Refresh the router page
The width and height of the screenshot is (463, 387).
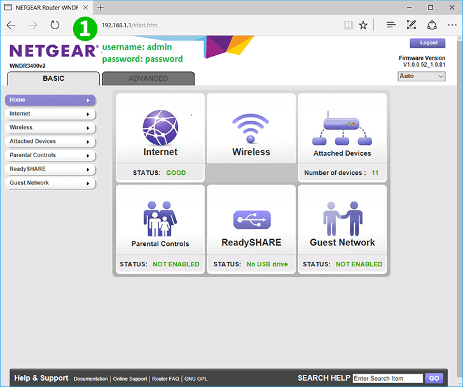point(55,25)
